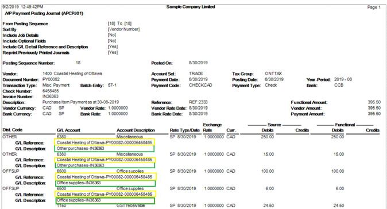
Task: Click 'Include Job Details' label
Action: [x=21, y=35]
